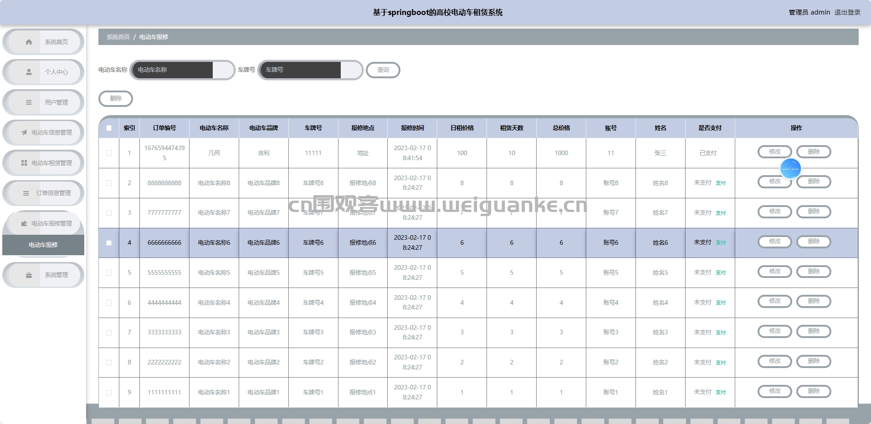Collapse the 电动车报修管理 sidebar menu
The width and height of the screenshot is (871, 424).
pyautogui.click(x=43, y=223)
